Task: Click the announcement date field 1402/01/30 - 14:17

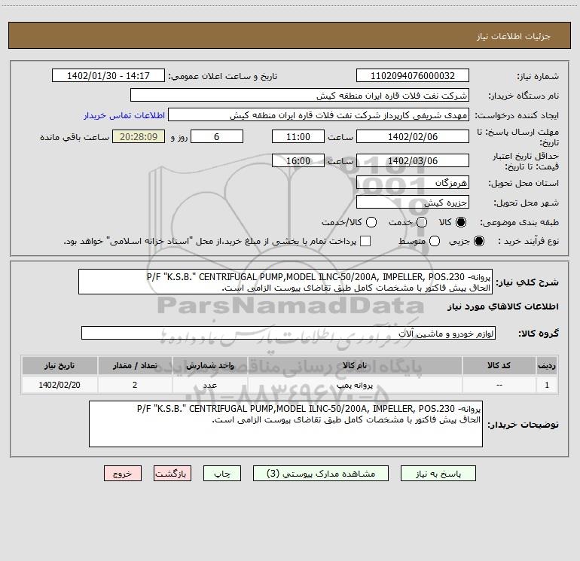Action: (108, 76)
